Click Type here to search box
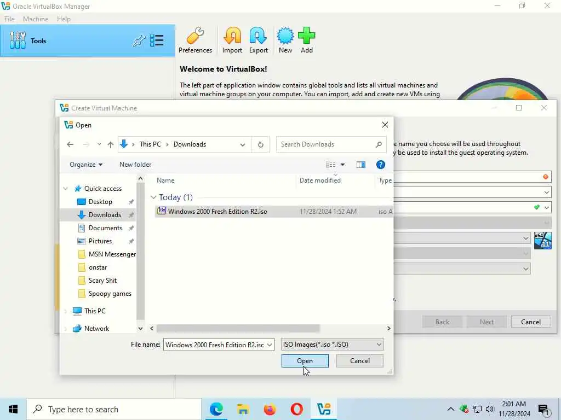This screenshot has height=420, width=561. click(x=114, y=409)
